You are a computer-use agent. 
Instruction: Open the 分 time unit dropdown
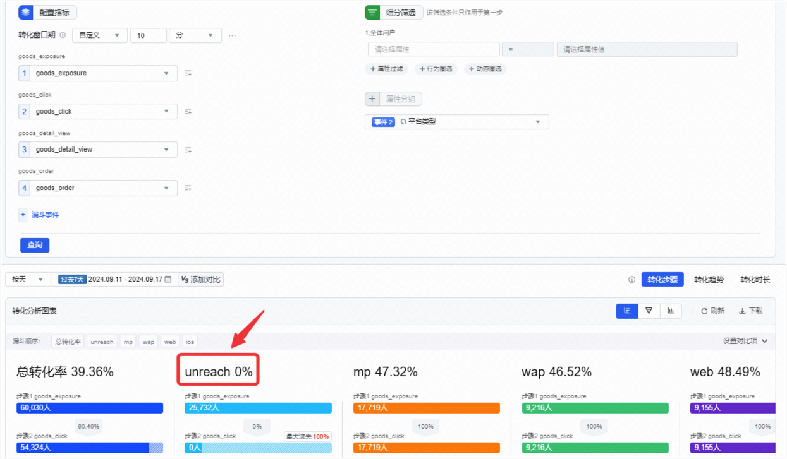(195, 35)
